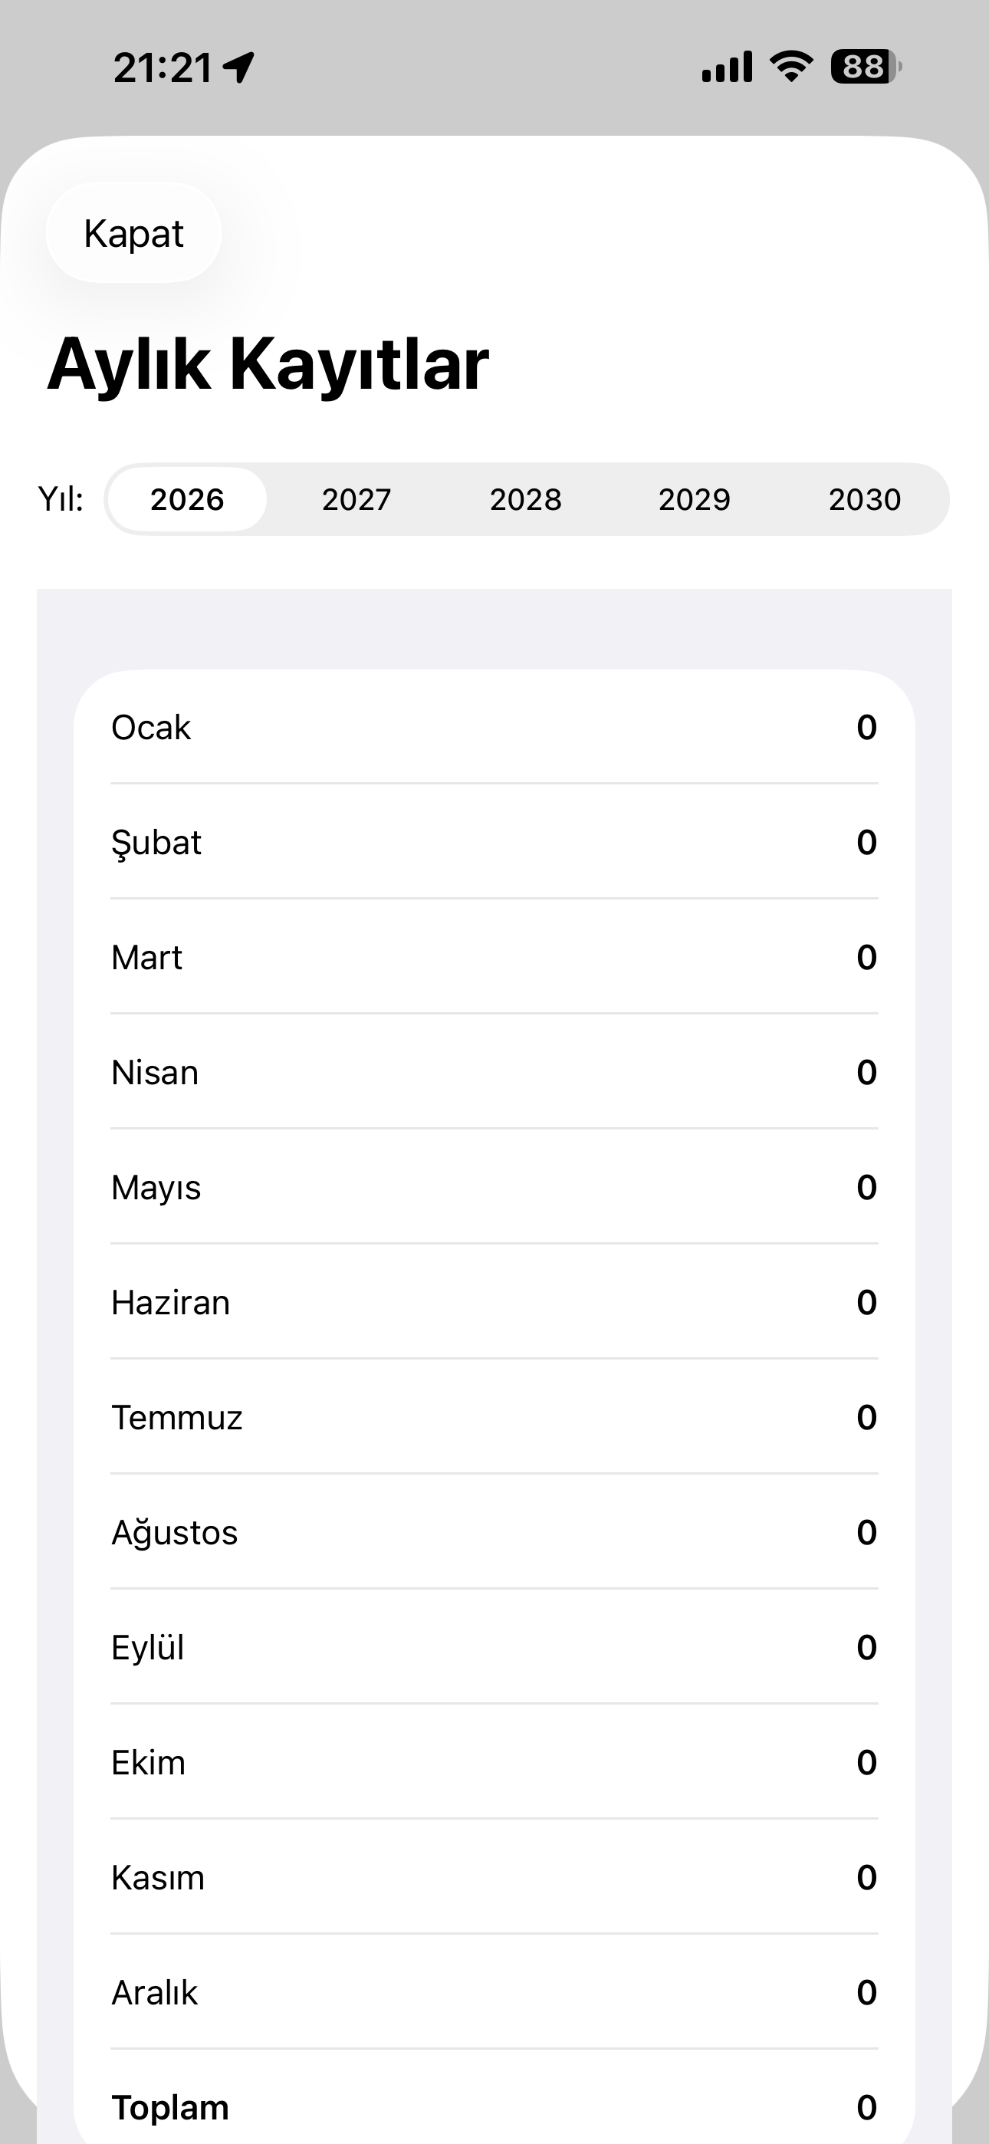Tap the Wi-Fi status icon

click(791, 67)
